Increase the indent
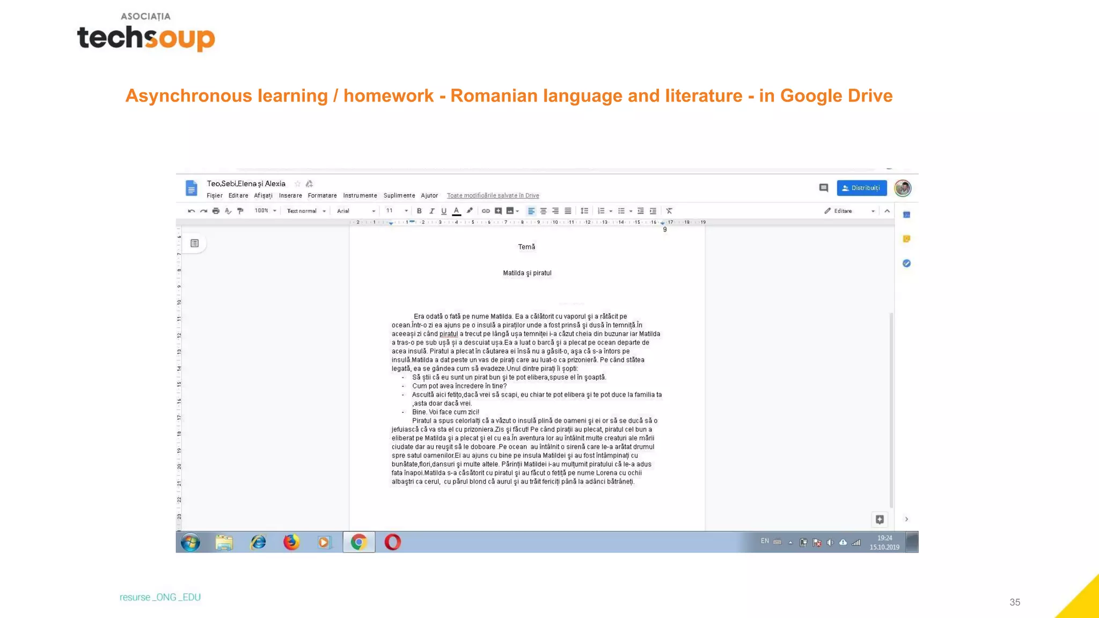1099x618 pixels. tap(653, 211)
